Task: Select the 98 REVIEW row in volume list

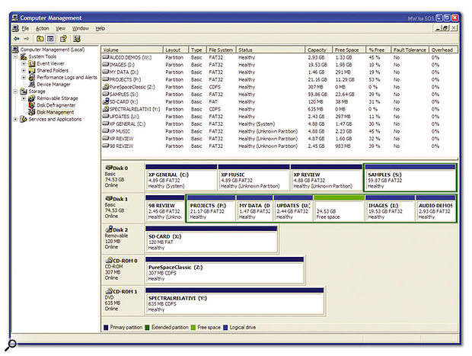Action: tap(280, 146)
